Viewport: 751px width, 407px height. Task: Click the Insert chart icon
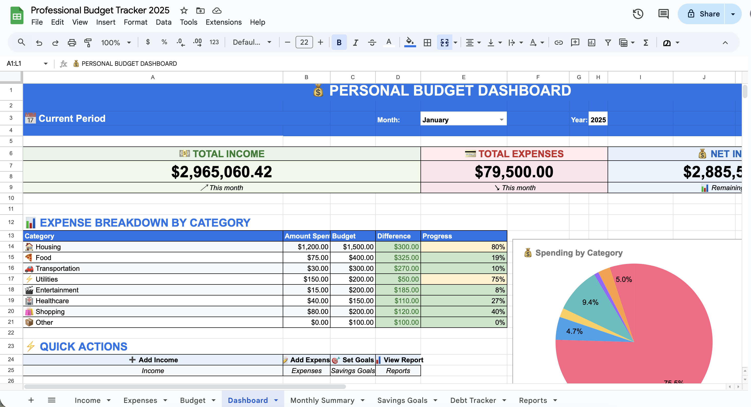pos(592,43)
